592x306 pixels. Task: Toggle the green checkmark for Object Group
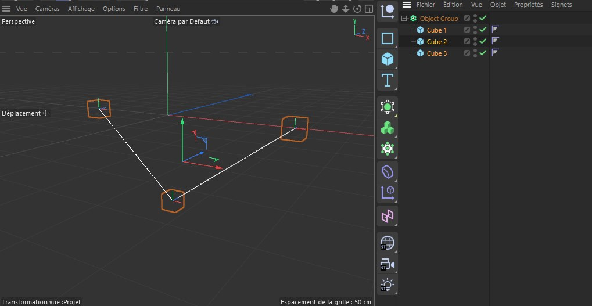(483, 18)
